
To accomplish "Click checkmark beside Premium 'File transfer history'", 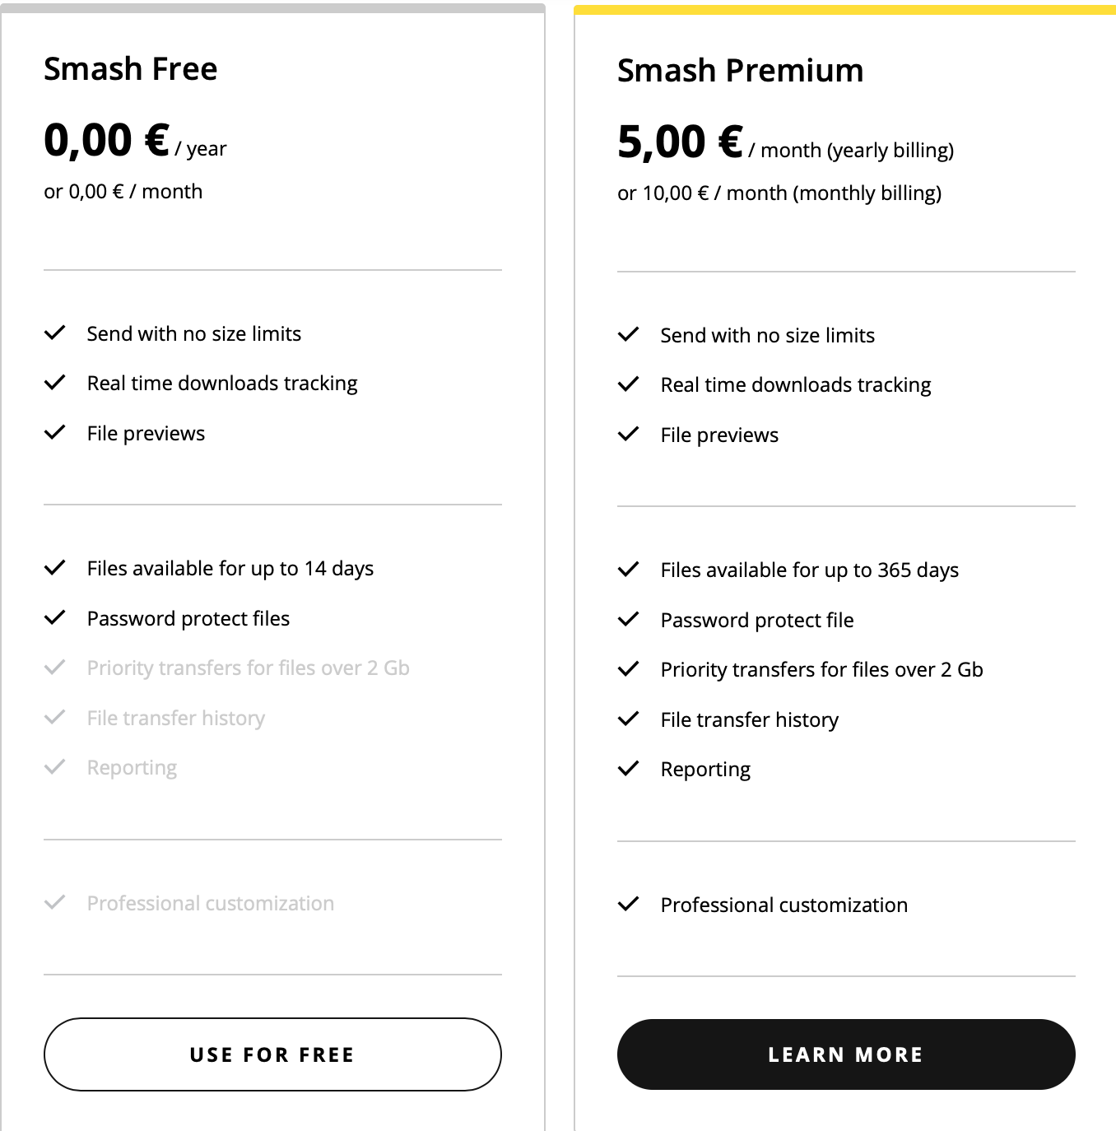I will pos(628,719).
